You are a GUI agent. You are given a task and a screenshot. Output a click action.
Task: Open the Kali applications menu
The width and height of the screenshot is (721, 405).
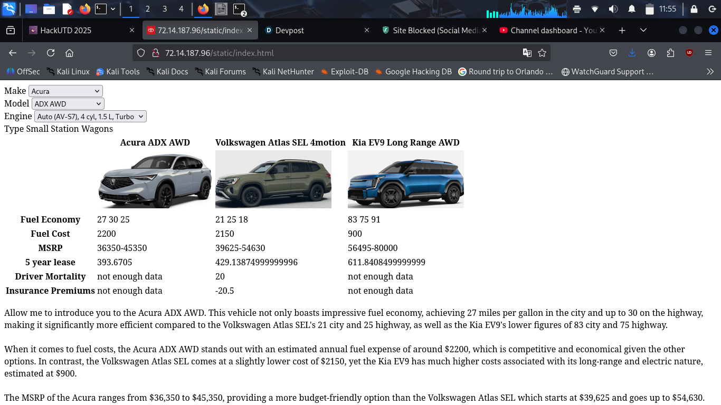click(x=9, y=8)
